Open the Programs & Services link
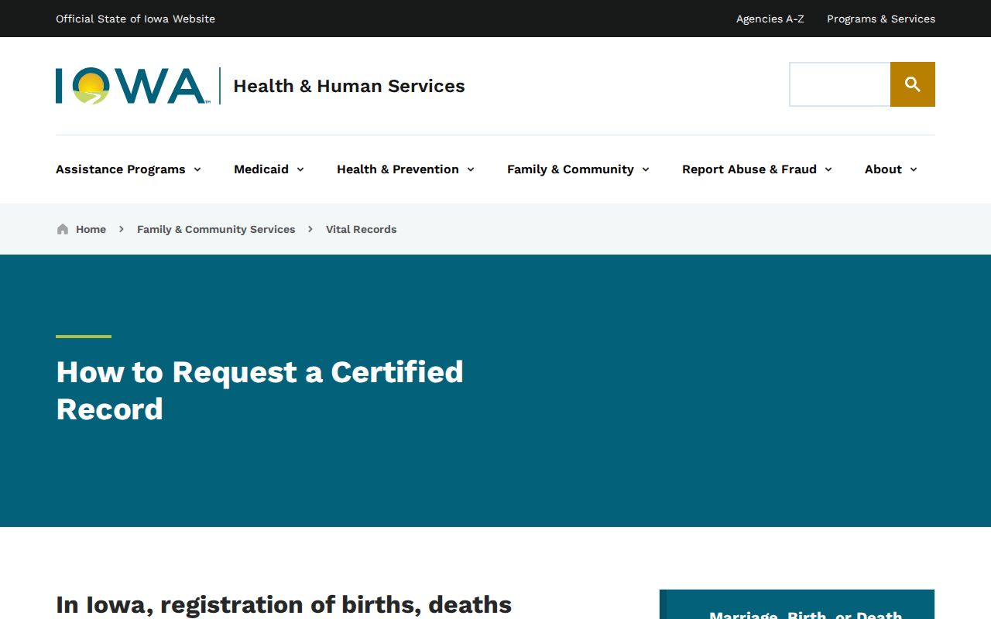 click(x=881, y=19)
